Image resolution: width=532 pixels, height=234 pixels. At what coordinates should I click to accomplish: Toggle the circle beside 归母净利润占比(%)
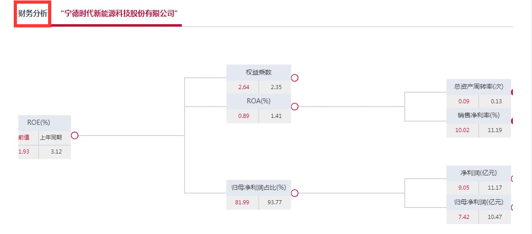(x=295, y=193)
